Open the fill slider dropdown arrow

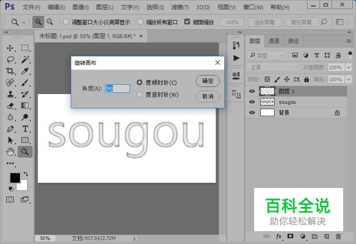click(x=348, y=80)
